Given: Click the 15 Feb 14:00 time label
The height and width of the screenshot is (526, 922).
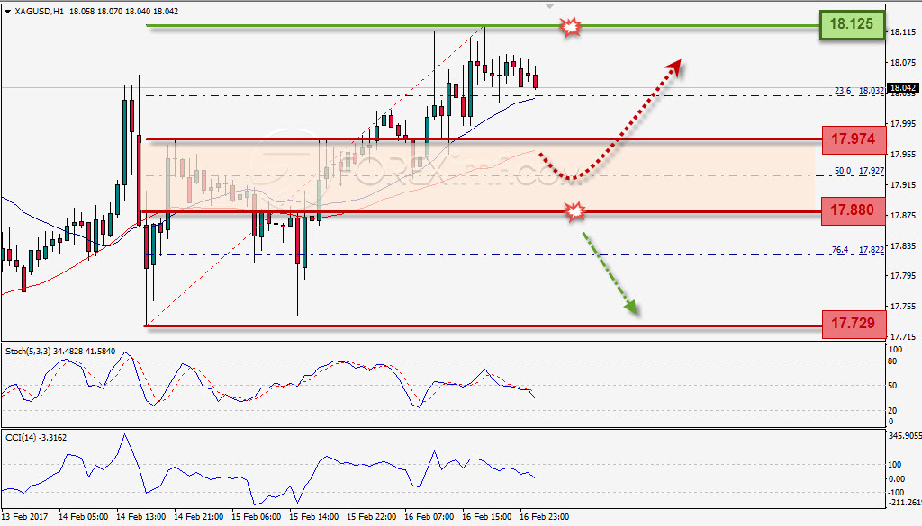Looking at the screenshot, I should [x=314, y=517].
